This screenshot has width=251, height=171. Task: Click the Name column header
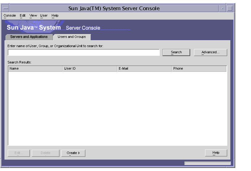tap(35, 69)
